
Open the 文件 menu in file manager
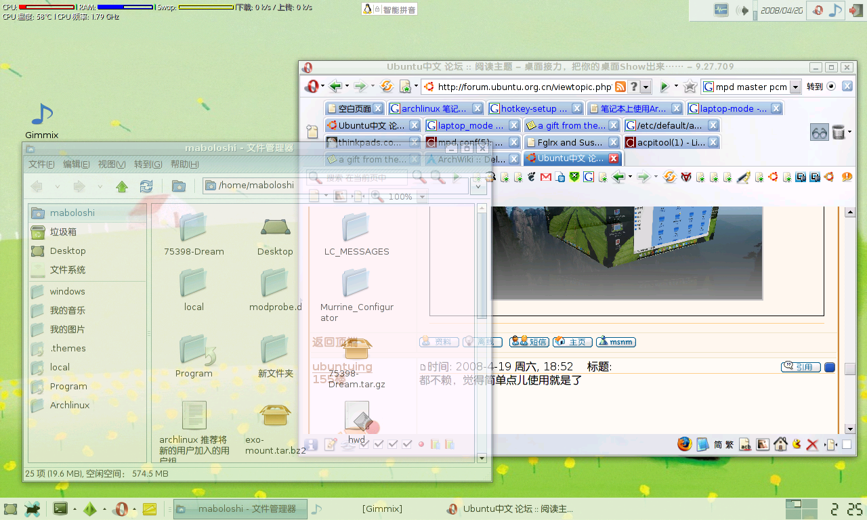[41, 165]
